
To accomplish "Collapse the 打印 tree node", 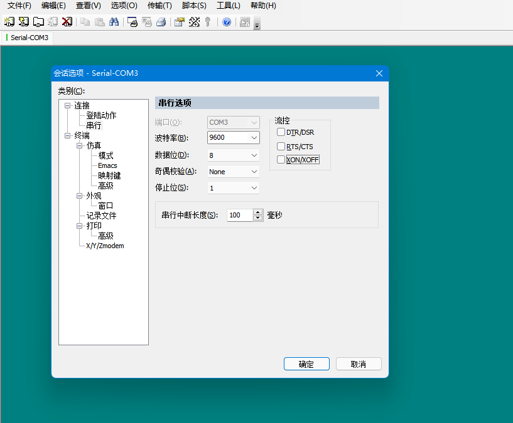I will (x=80, y=226).
